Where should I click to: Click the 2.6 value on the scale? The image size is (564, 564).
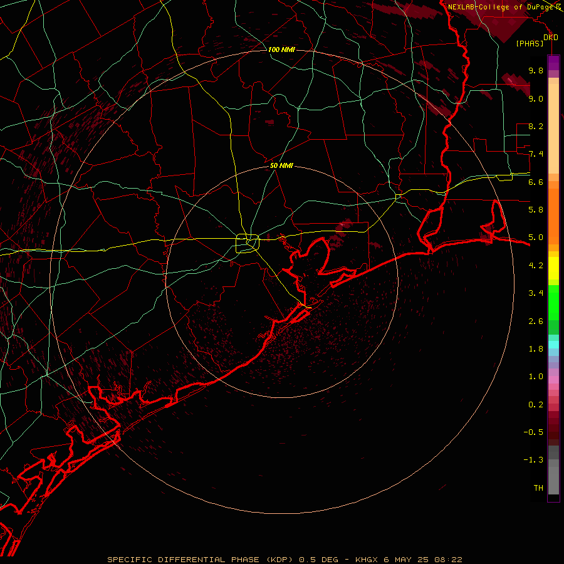(536, 321)
